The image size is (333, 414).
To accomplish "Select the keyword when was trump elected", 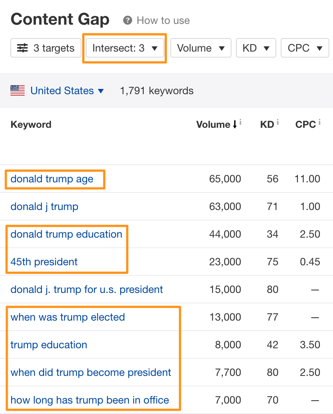I will click(68, 317).
